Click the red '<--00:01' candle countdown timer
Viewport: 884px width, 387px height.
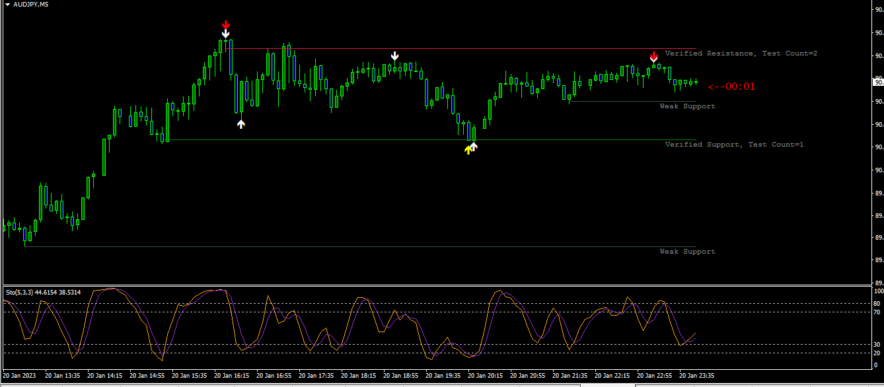(x=731, y=87)
